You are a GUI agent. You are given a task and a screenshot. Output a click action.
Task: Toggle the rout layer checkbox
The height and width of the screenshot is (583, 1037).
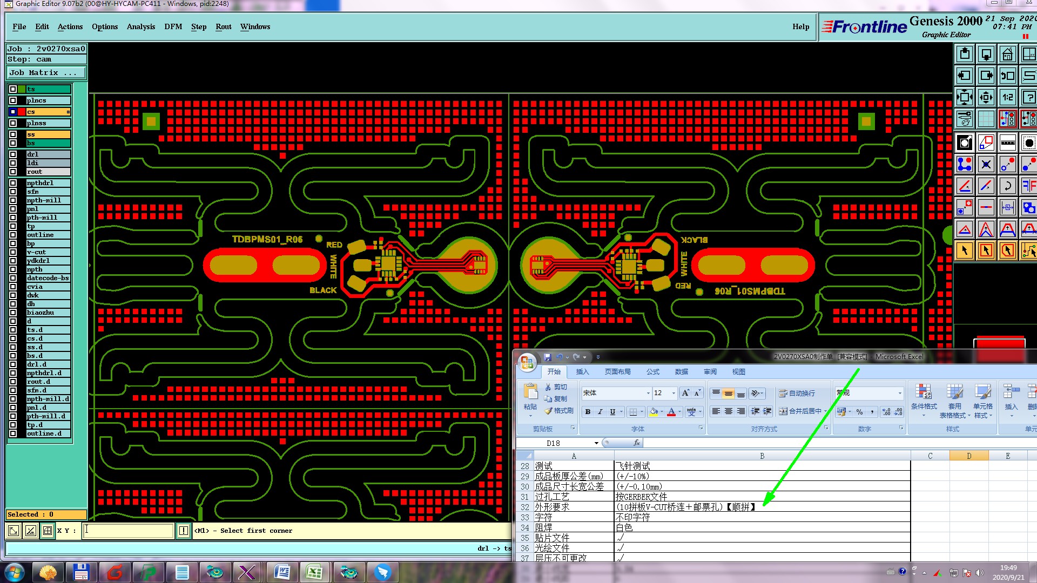click(13, 172)
